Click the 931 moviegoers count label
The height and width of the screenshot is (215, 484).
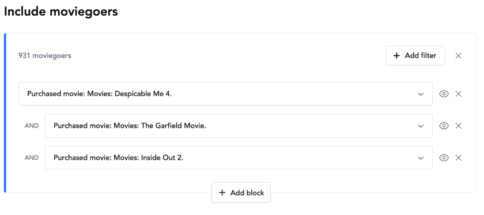45,55
